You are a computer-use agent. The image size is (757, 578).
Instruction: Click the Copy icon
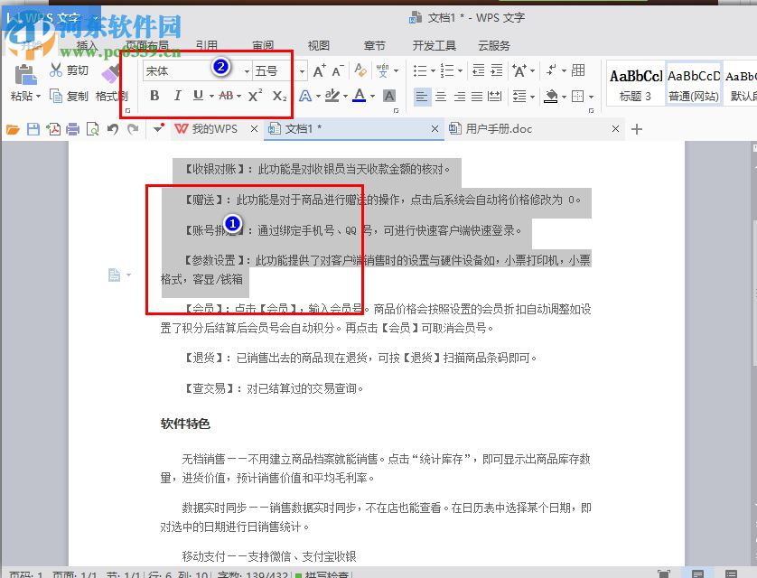[54, 94]
